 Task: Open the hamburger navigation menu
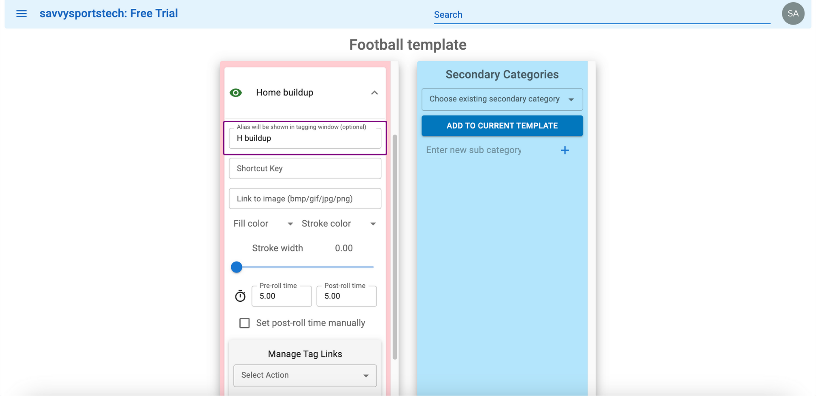[x=21, y=14]
